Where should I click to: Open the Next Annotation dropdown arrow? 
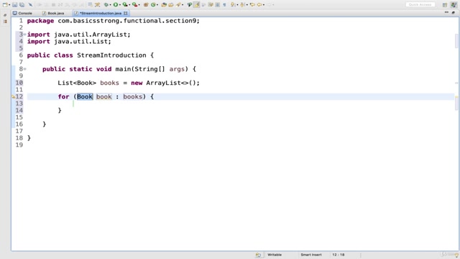click(x=237, y=5)
